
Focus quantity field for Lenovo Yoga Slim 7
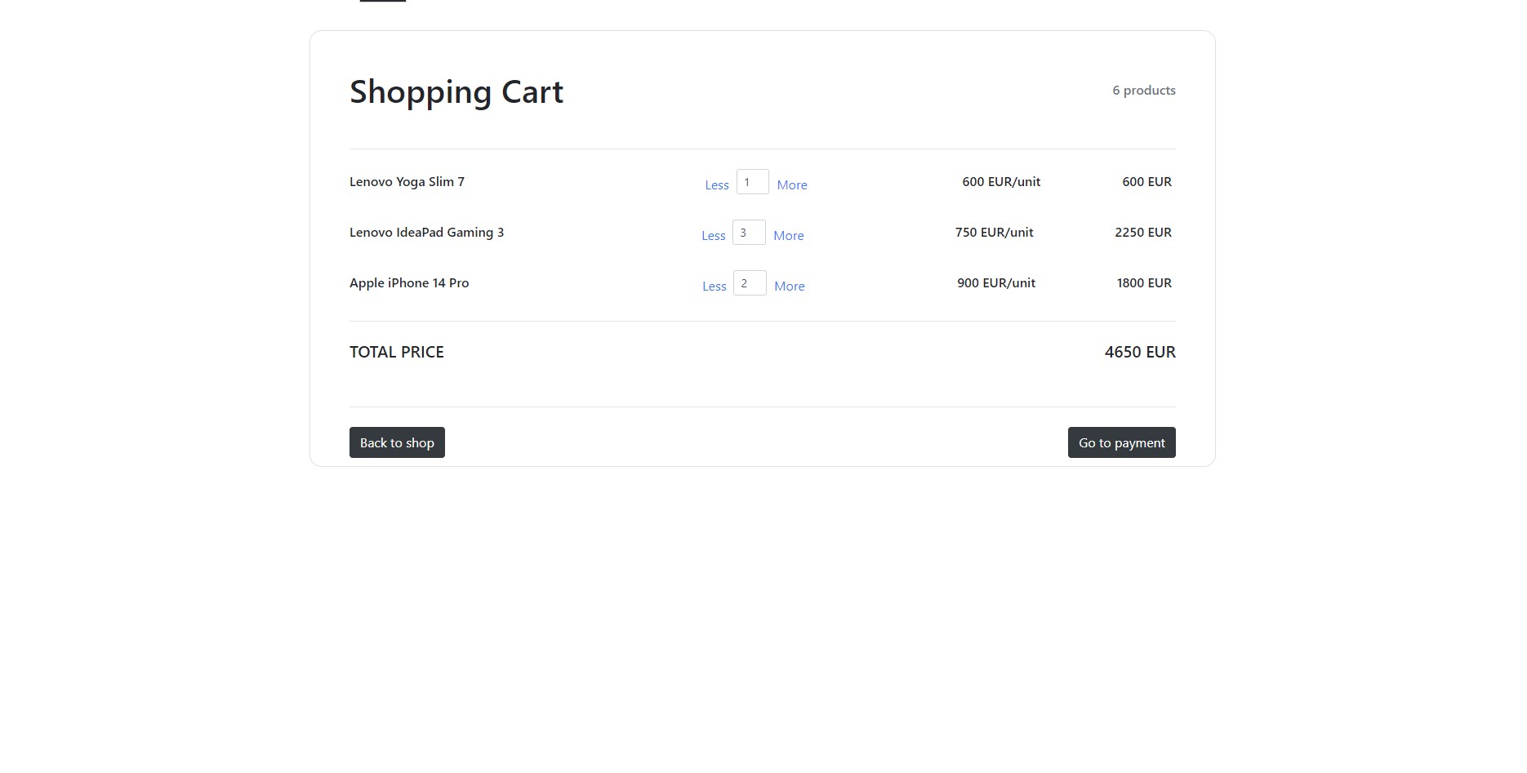pyautogui.click(x=752, y=182)
